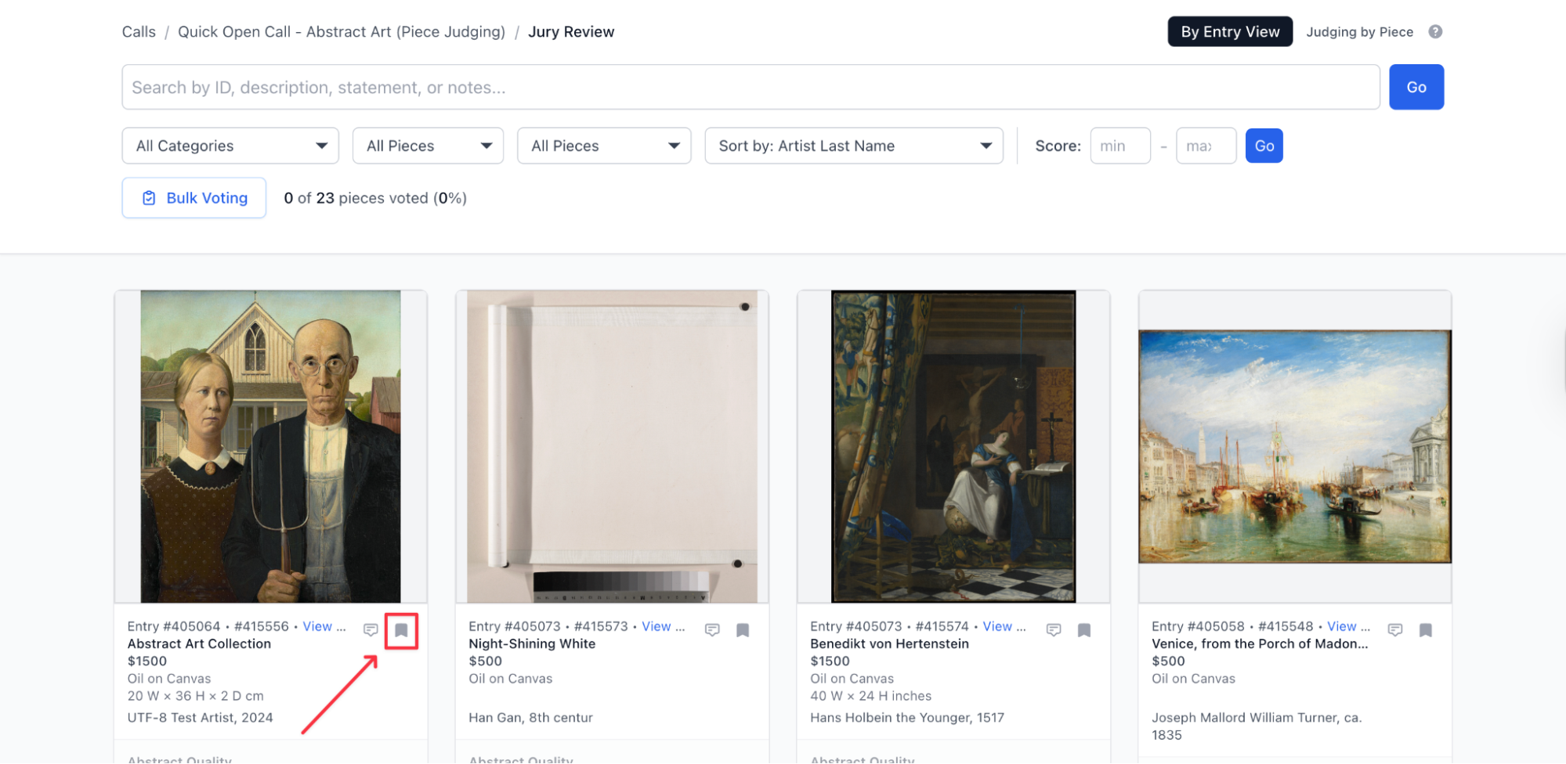Click 'Venice, from the Porch of Madon...' title
This screenshot has width=1566, height=764.
1260,643
